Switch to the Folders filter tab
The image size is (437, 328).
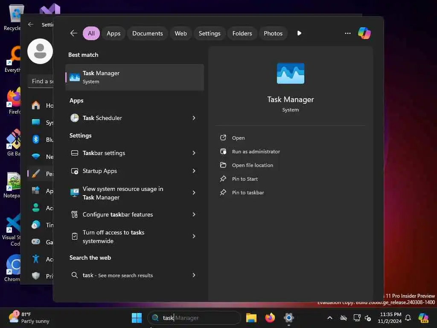pyautogui.click(x=242, y=33)
